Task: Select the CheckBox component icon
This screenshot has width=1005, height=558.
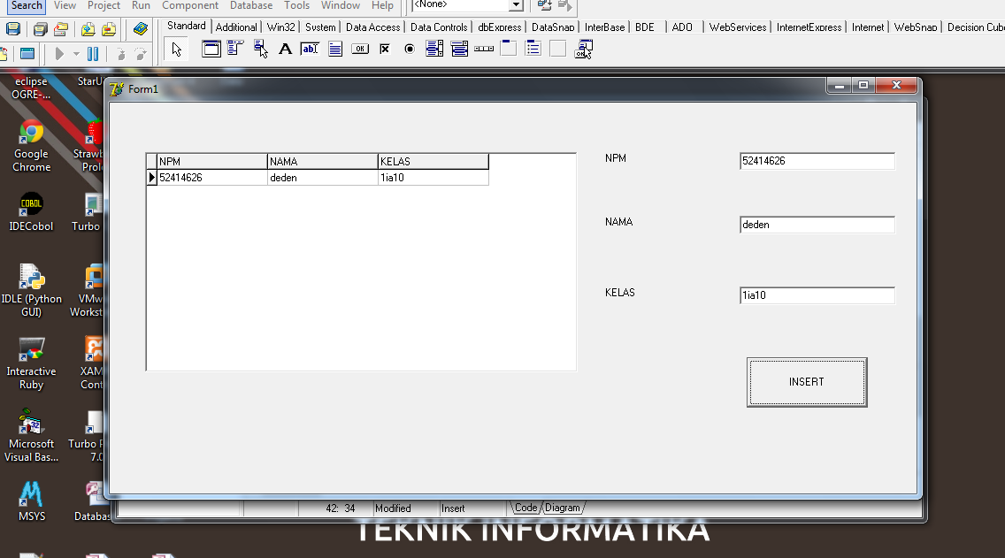Action: [384, 49]
